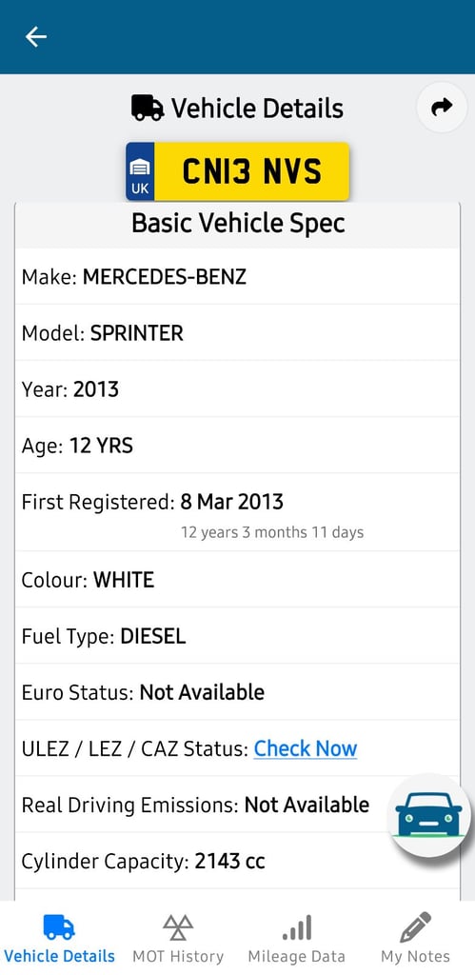This screenshot has height=975, width=475.
Task: Tap the garage UK badge on number plate
Action: (x=140, y=171)
